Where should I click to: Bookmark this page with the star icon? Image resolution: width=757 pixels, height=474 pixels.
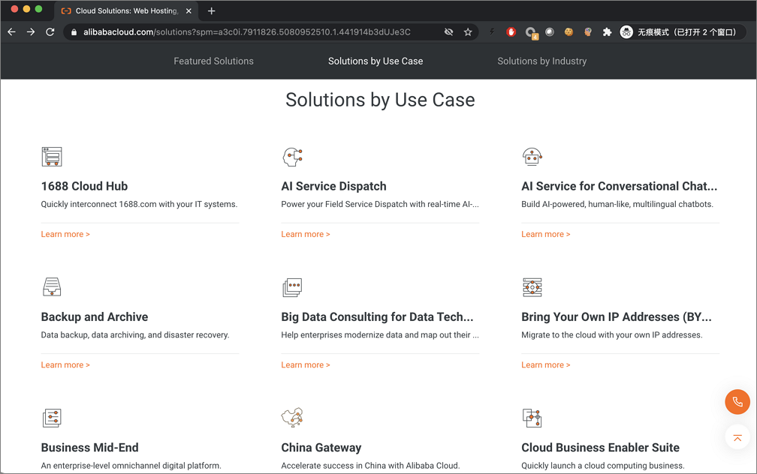pyautogui.click(x=467, y=31)
